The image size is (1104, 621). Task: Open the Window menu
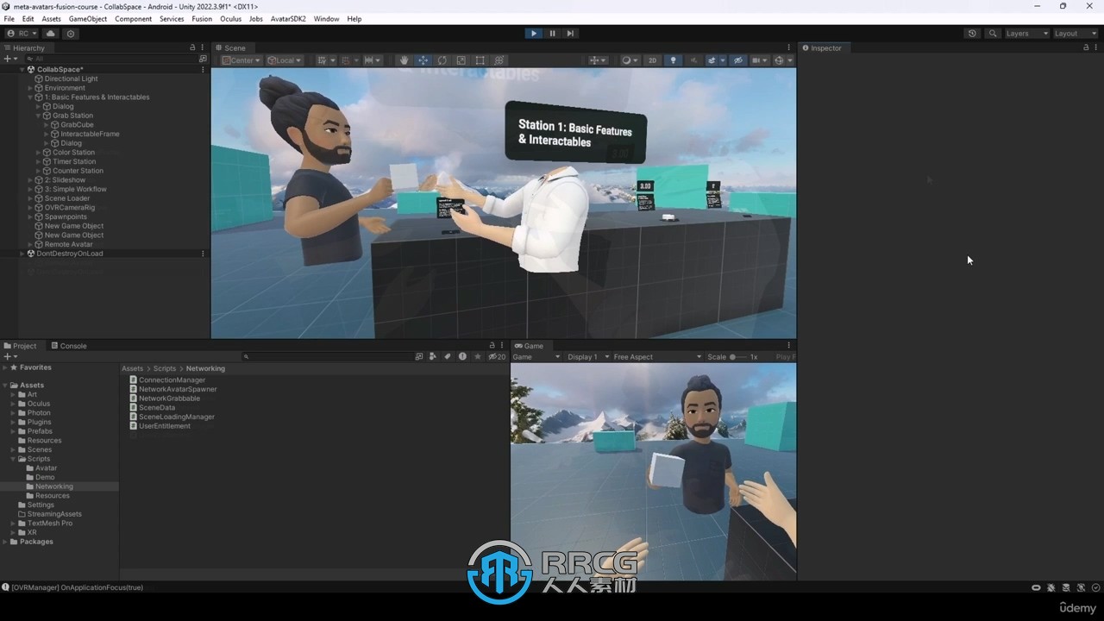pyautogui.click(x=326, y=18)
